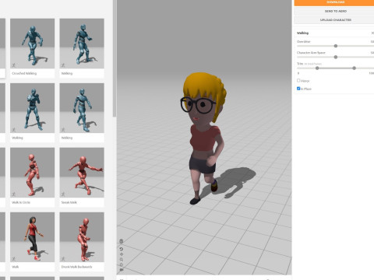Viewport: 374px width, 280px height.
Task: Toggle the round skeleton view icon in viewport
Action: pyautogui.click(x=122, y=241)
